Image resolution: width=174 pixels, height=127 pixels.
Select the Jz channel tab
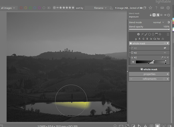tap(151, 39)
